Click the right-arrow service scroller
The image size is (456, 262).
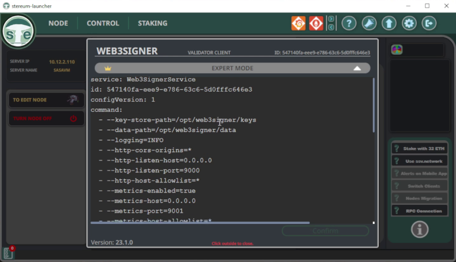click(331, 19)
